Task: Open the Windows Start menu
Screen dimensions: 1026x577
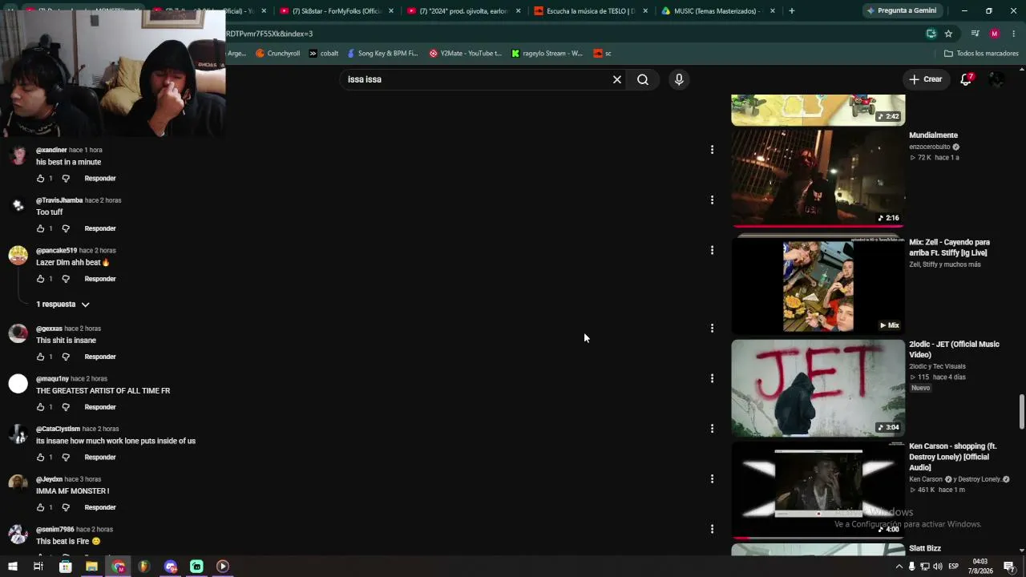Action: coord(12,567)
